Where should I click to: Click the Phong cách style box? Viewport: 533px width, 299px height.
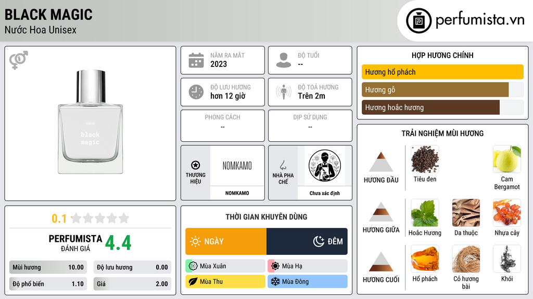(223, 126)
